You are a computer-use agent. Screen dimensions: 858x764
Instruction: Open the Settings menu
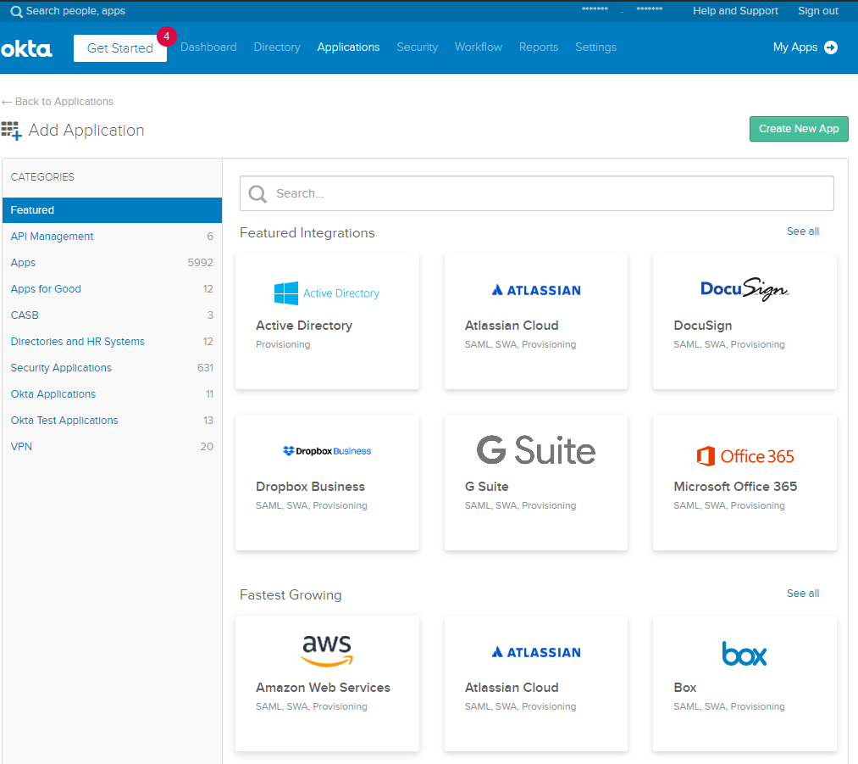[595, 47]
